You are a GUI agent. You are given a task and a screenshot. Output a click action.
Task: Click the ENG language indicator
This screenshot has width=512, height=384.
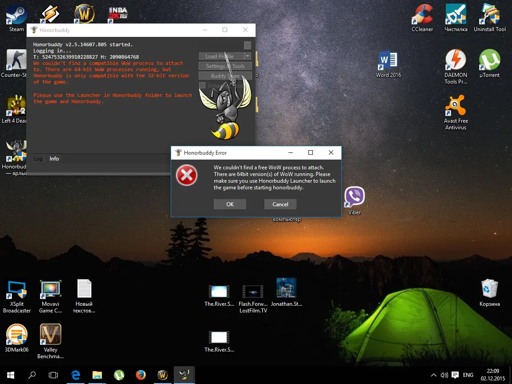(468, 375)
